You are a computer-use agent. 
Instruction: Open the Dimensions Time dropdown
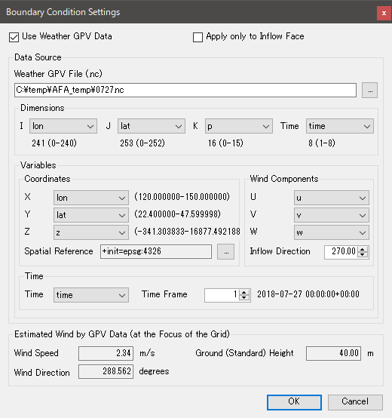tap(339, 126)
